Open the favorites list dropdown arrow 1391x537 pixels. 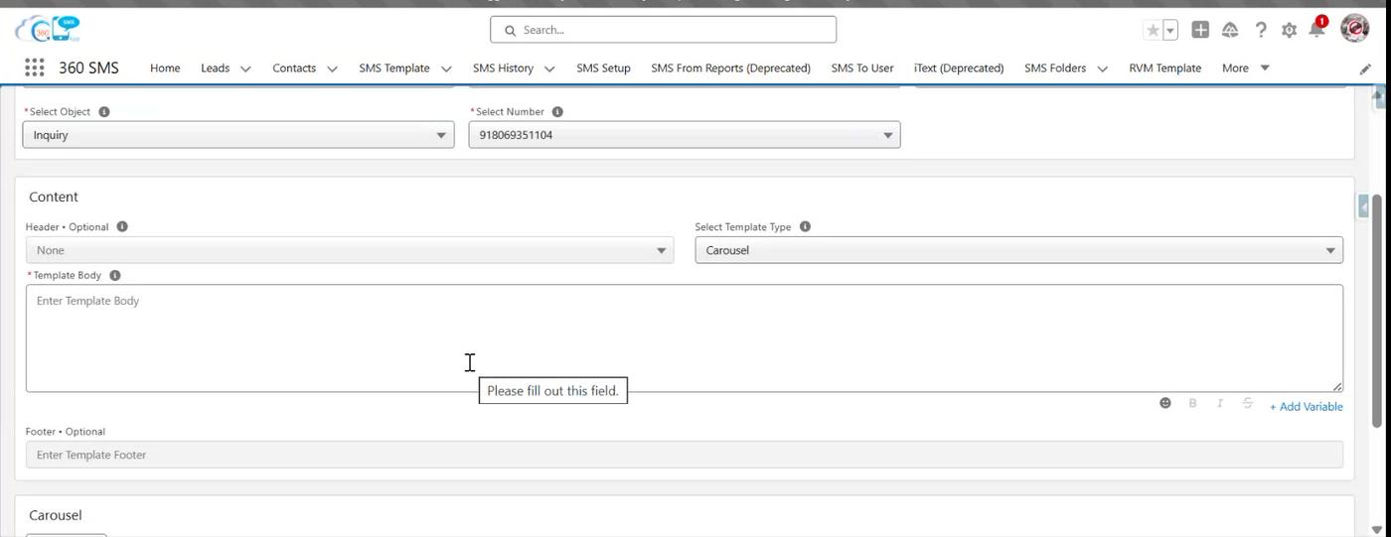(x=1170, y=30)
